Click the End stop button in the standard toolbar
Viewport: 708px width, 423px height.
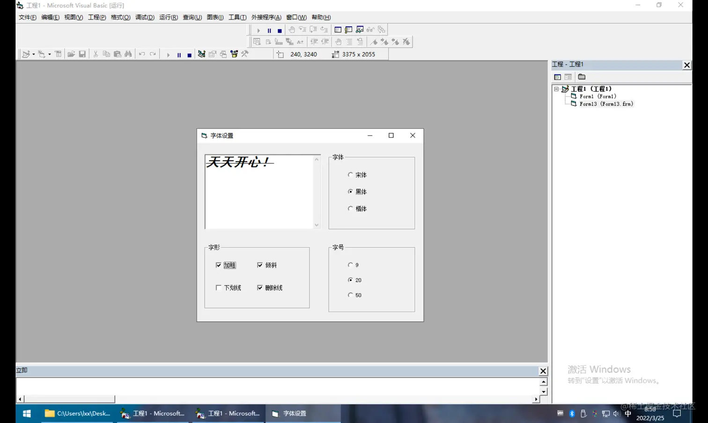click(189, 55)
